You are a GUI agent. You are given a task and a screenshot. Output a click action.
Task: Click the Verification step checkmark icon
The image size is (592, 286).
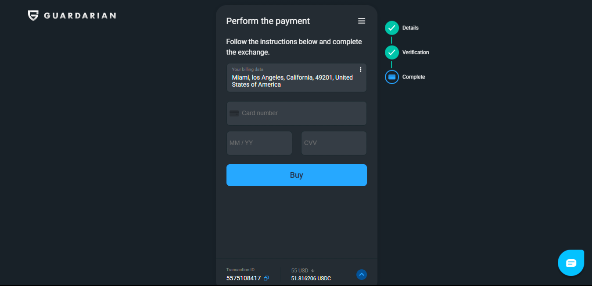[x=392, y=53]
